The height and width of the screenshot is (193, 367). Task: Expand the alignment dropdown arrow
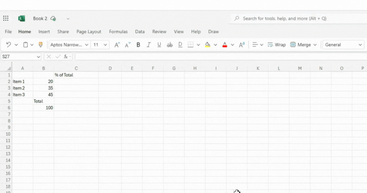(261, 44)
